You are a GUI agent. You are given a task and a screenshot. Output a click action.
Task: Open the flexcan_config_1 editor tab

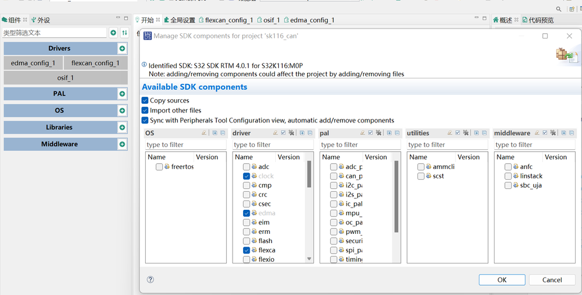(x=226, y=20)
